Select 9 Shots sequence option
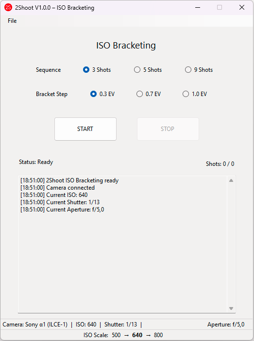Image resolution: width=254 pixels, height=341 pixels. coord(199,70)
